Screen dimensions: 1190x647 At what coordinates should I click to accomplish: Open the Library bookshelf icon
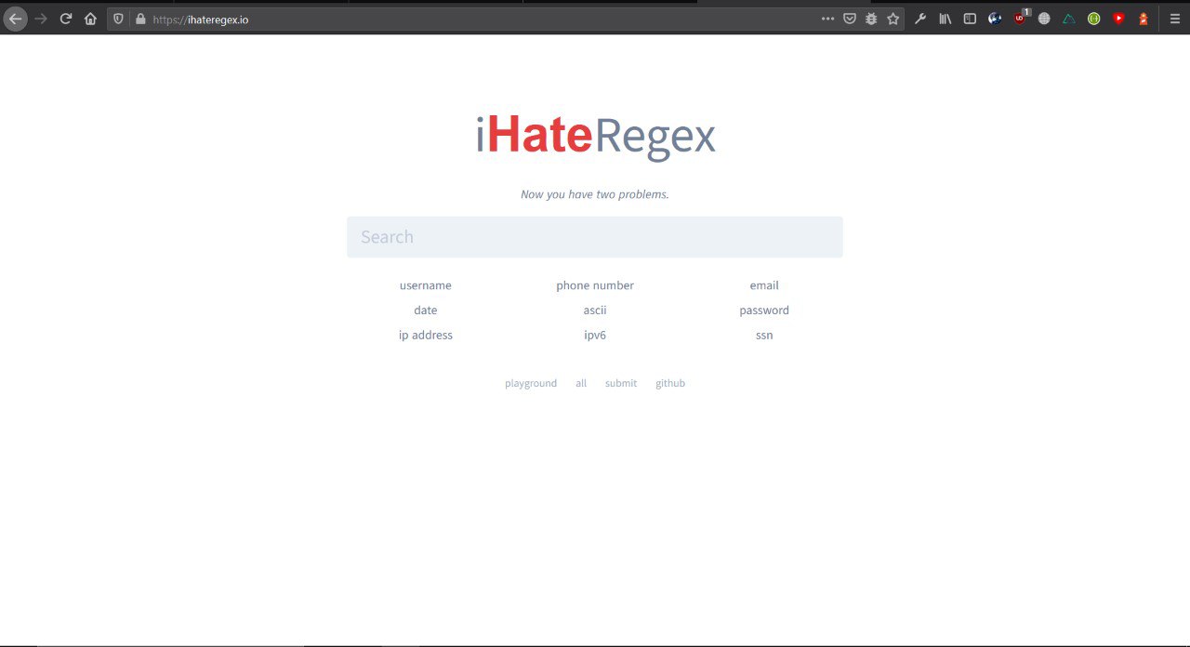pyautogui.click(x=945, y=19)
